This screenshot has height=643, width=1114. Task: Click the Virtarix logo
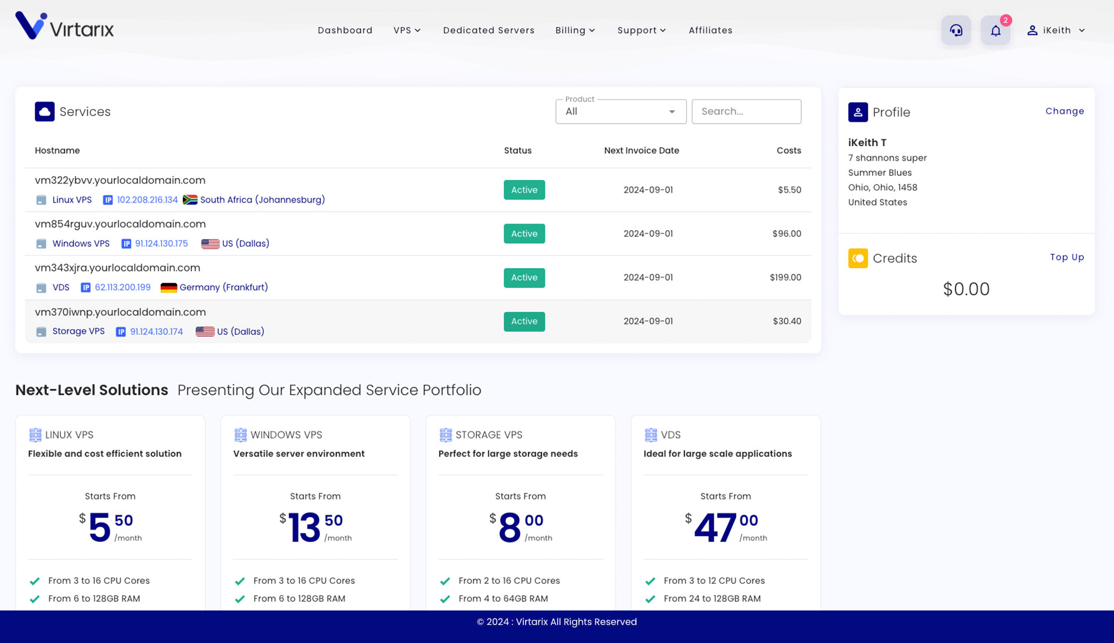(x=64, y=26)
